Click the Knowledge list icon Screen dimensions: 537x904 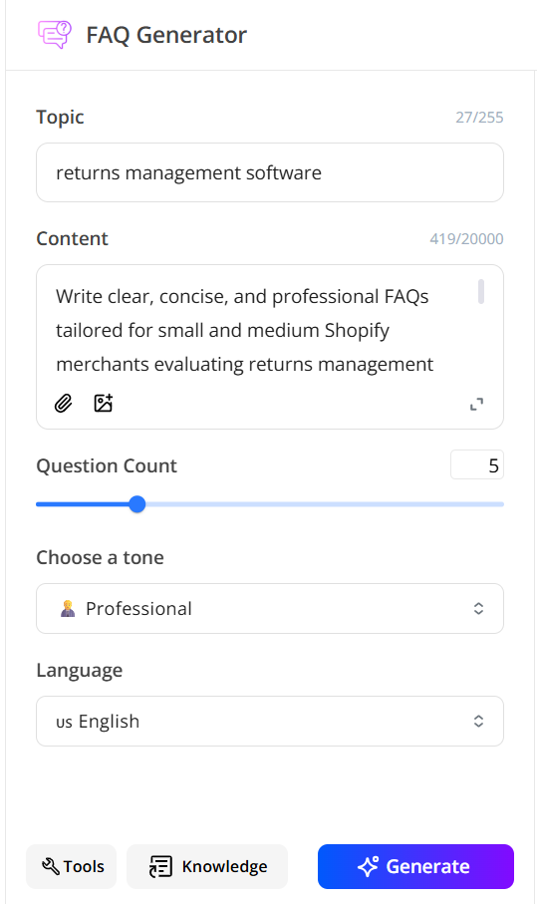(x=160, y=866)
